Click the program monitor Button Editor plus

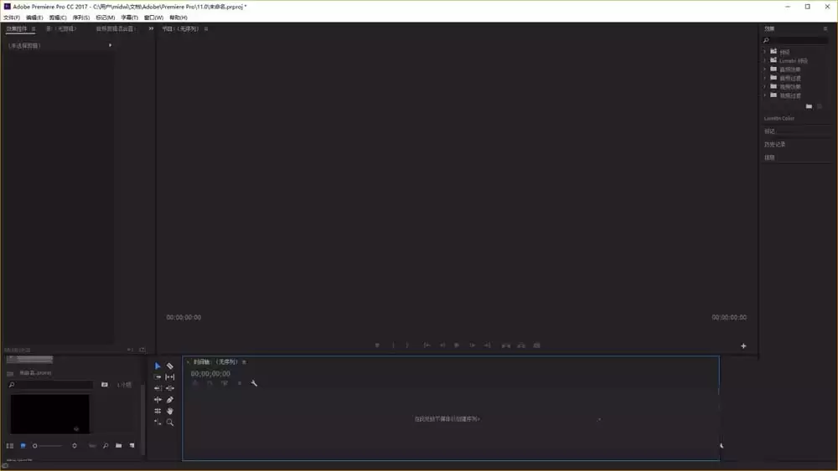click(x=743, y=346)
